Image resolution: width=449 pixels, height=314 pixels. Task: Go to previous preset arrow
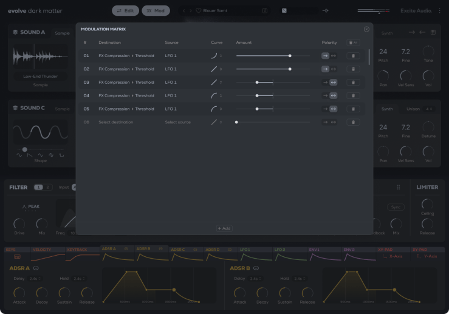pyautogui.click(x=184, y=10)
